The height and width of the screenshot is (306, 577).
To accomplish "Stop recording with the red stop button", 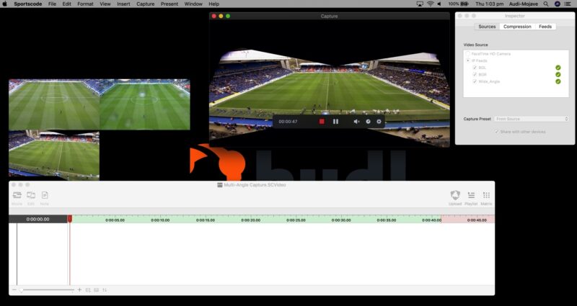I will [322, 122].
